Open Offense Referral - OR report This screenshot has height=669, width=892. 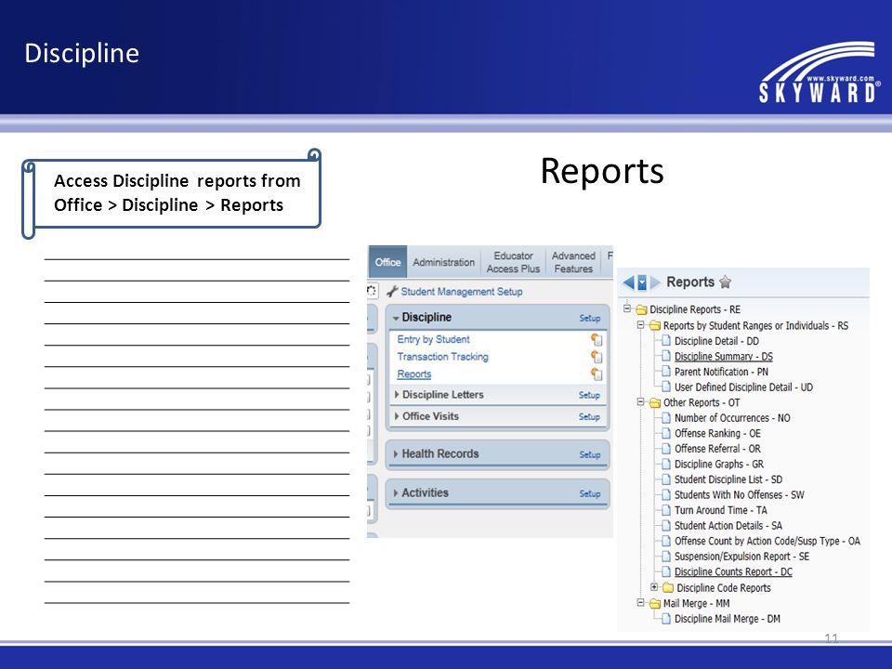click(716, 448)
